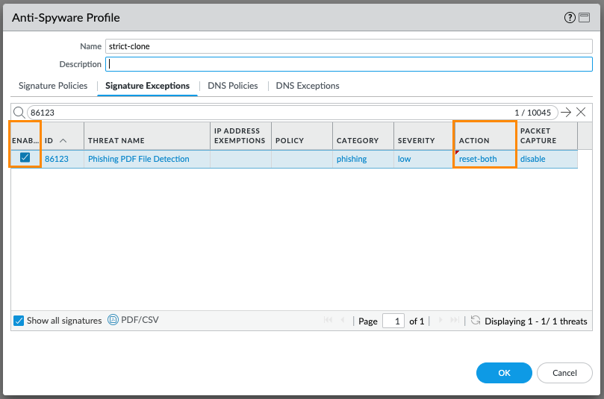
Task: Untick the Enable checkbox for threat 86123
Action: tap(25, 158)
